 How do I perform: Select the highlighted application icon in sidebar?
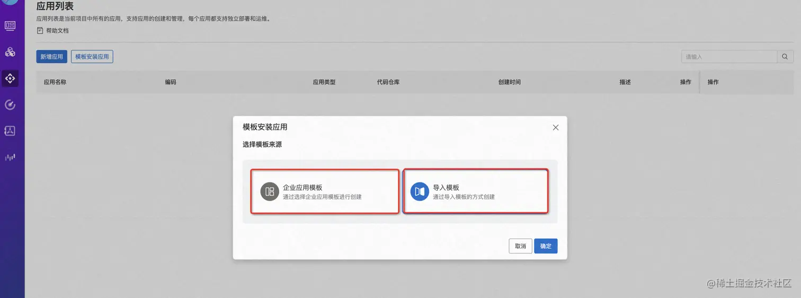point(10,78)
